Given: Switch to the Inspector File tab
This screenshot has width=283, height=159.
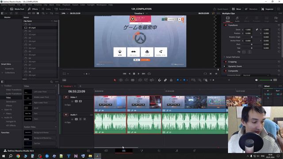Looking at the screenshot, I should point(276,19).
